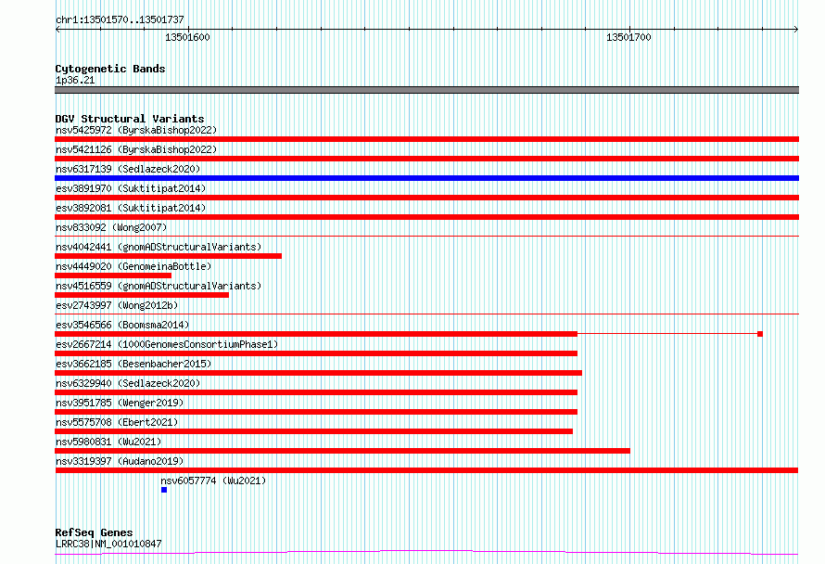The image size is (825, 564).
Task: Open esv2743997 (Wong2012b) label
Action: click(x=117, y=305)
